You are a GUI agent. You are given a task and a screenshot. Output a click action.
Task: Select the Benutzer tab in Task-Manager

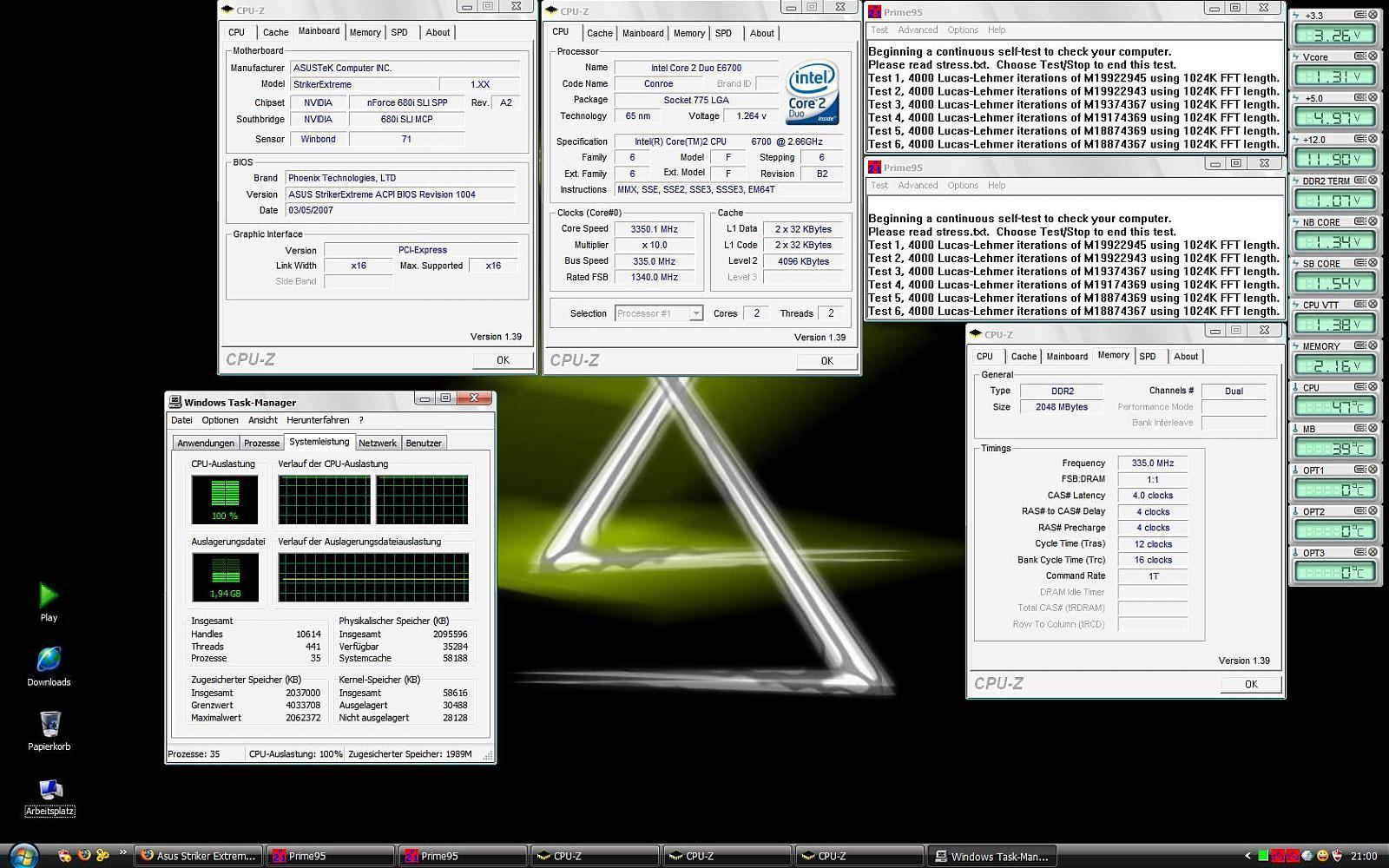pyautogui.click(x=424, y=443)
